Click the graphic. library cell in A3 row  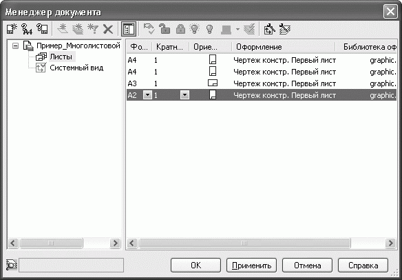pyautogui.click(x=383, y=83)
